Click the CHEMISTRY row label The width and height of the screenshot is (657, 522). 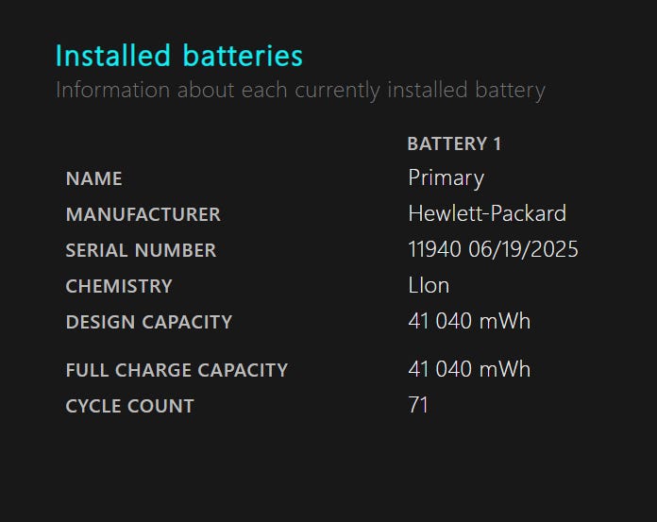(119, 286)
